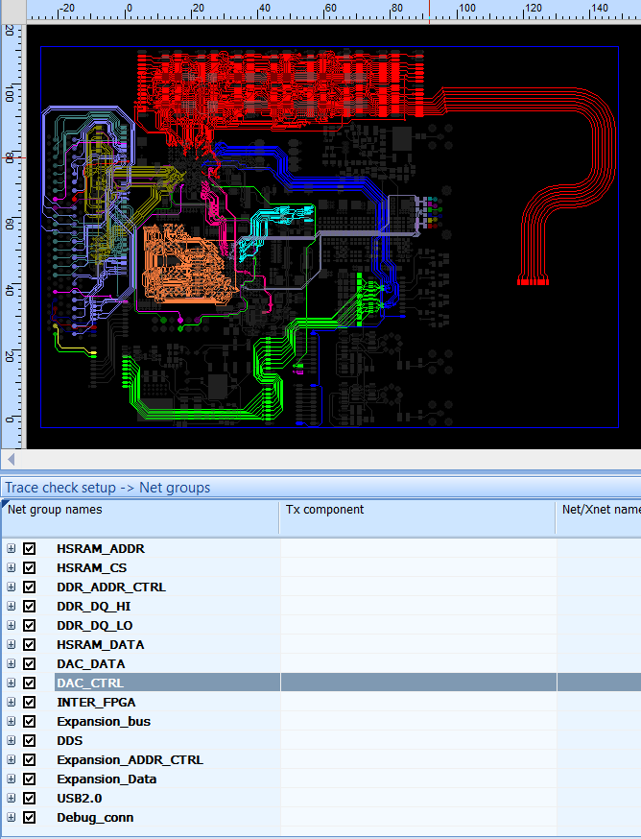Uncheck the INTER_FPGA checkbox
Viewport: 641px width, 839px height.
(29, 703)
